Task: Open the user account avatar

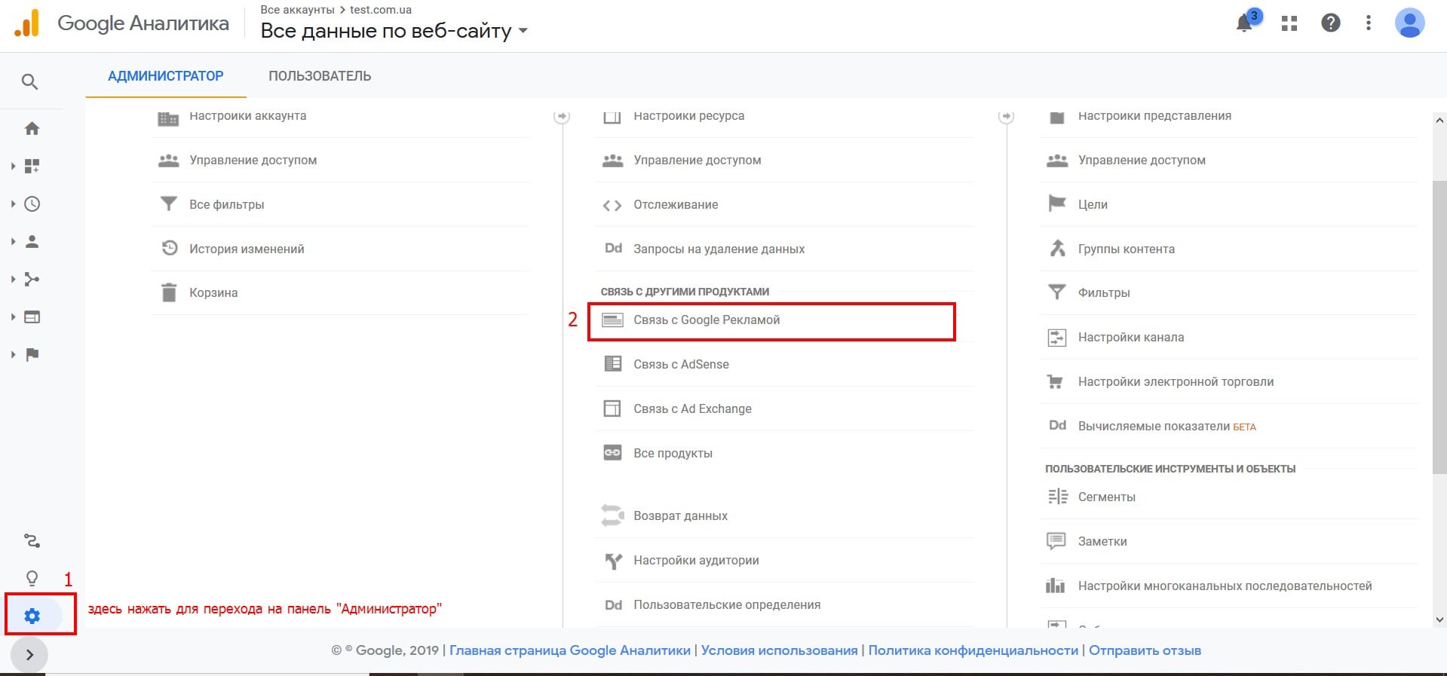Action: point(1409,23)
